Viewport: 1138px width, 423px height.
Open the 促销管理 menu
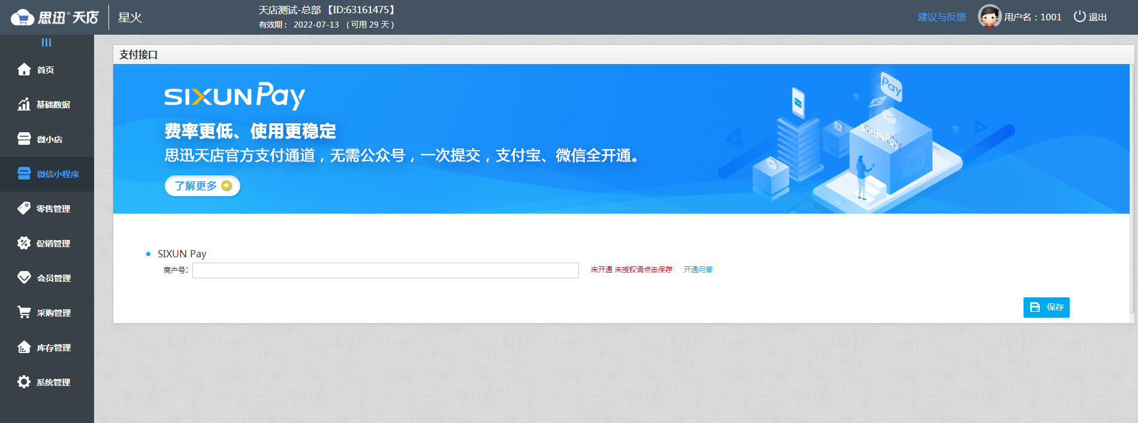pyautogui.click(x=47, y=243)
